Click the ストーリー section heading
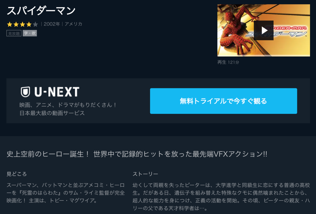The height and width of the screenshot is (214, 316). 145,174
